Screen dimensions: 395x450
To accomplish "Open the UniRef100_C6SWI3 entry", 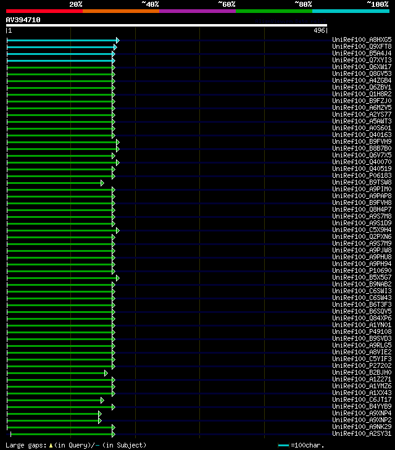I will (362, 291).
